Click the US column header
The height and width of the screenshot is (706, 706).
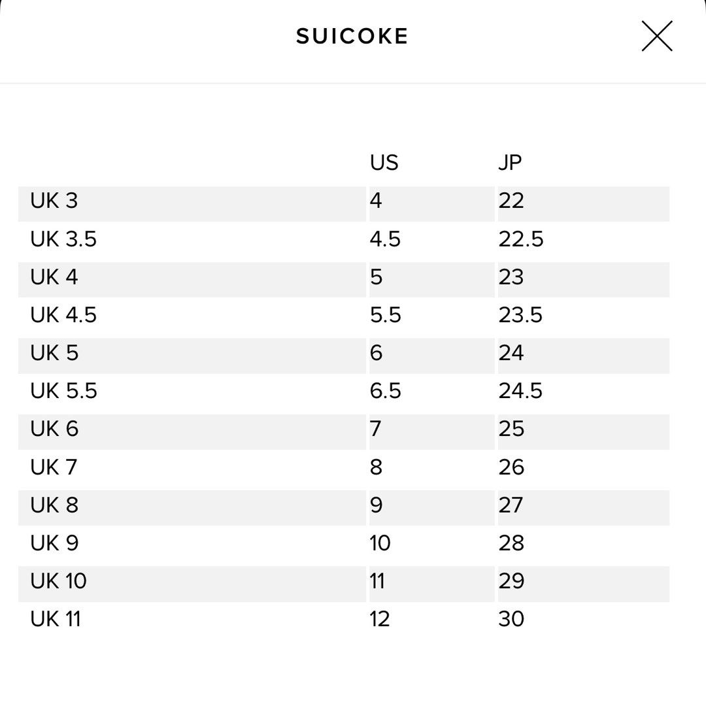384,163
